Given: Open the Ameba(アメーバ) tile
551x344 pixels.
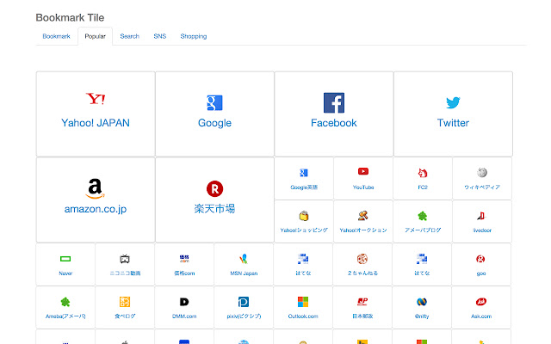Looking at the screenshot, I should point(65,308).
